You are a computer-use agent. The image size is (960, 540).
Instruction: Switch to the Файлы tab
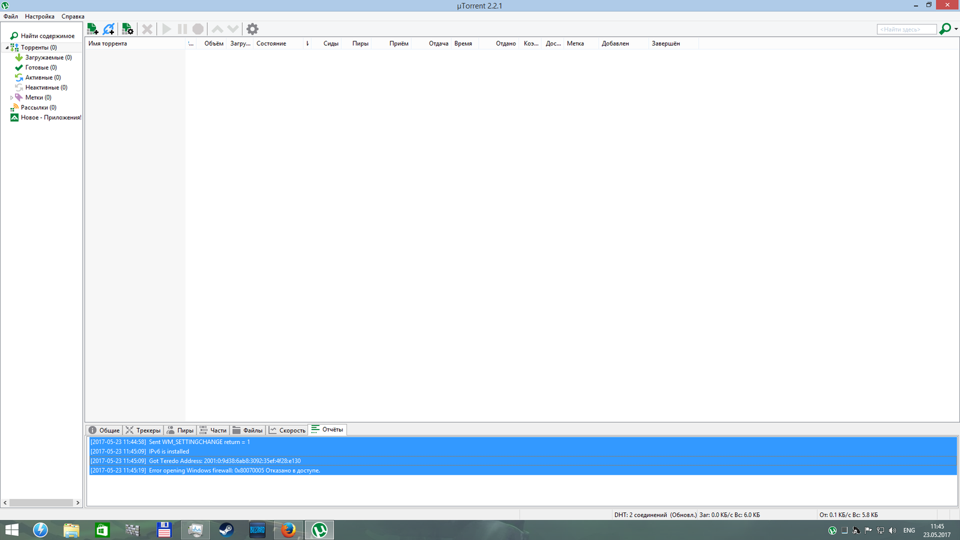[x=248, y=430]
